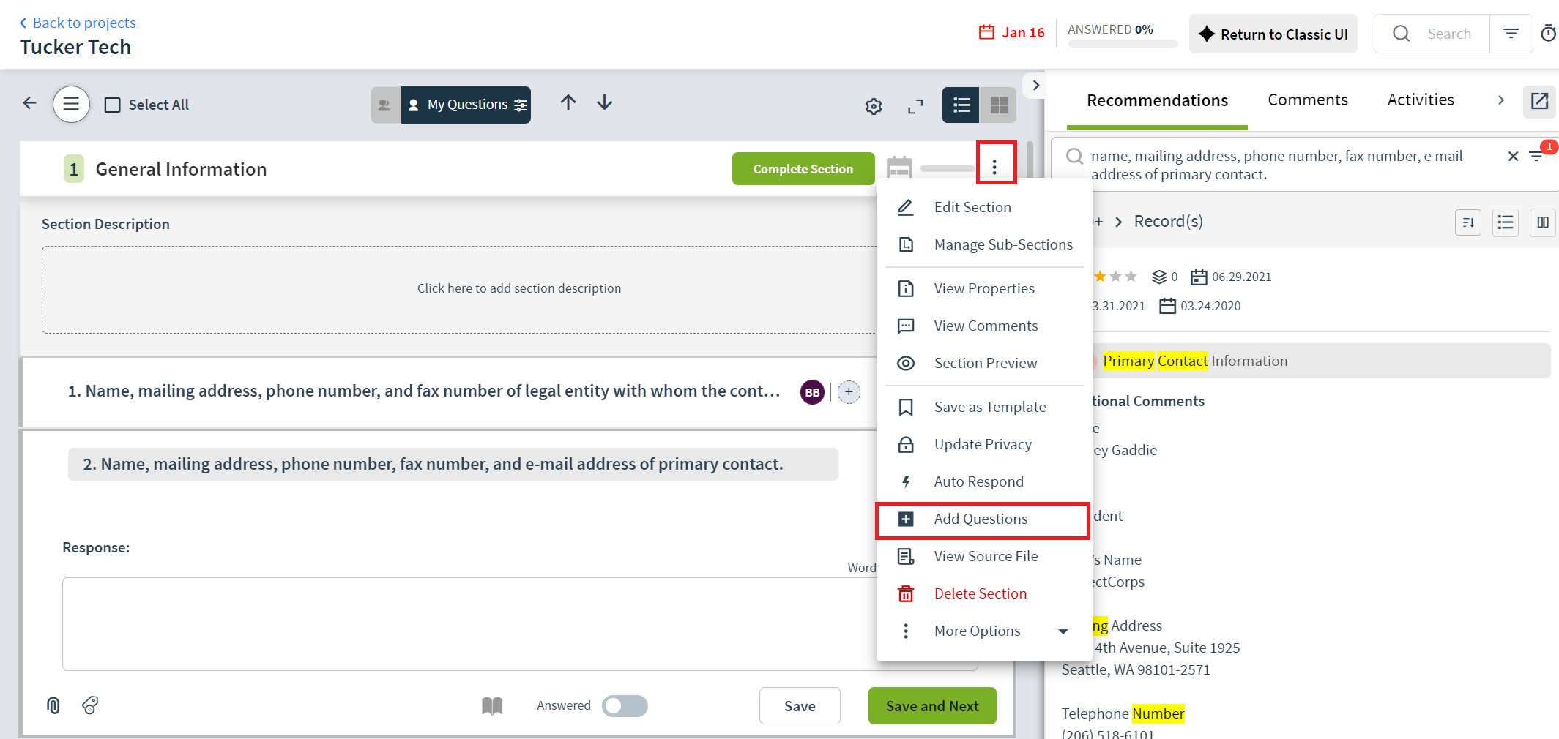Move to next question with down arrow
Viewport: 1559px width, 739px height.
pos(604,102)
